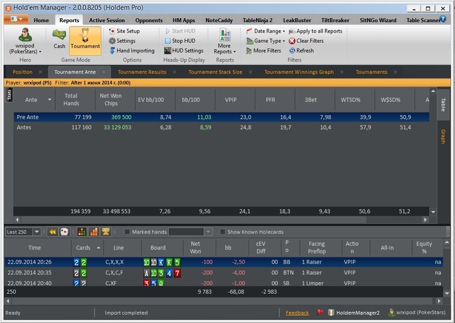Select the Antes row
This screenshot has height=323, width=455.
coord(222,127)
